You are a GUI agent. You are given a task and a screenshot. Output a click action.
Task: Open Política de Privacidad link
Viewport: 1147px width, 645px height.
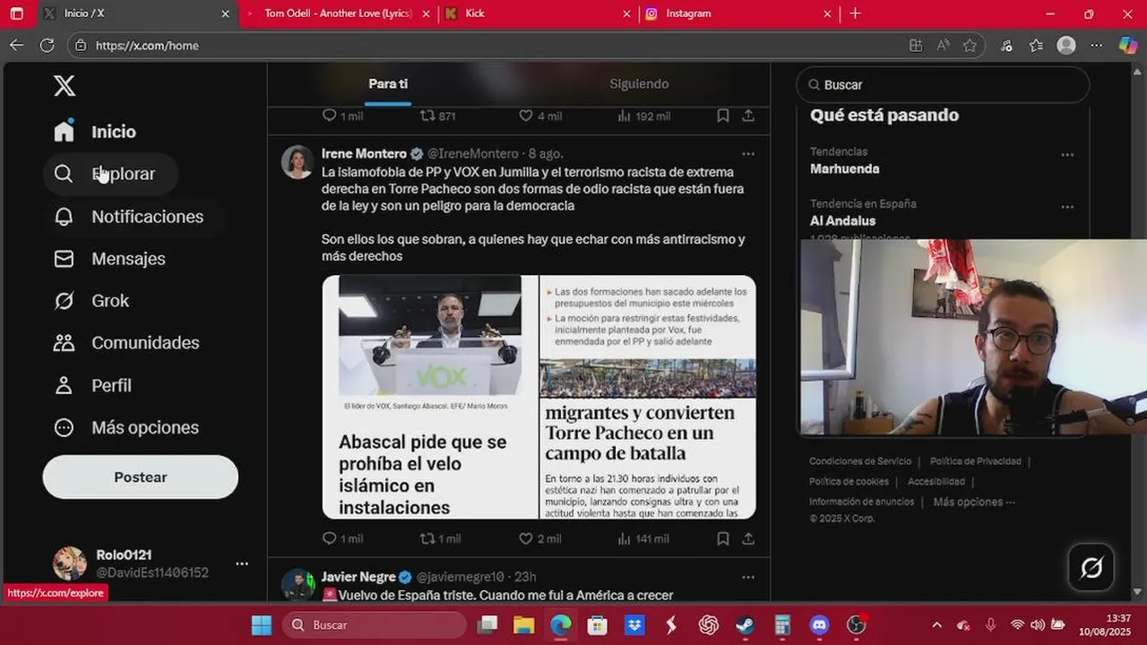(976, 461)
